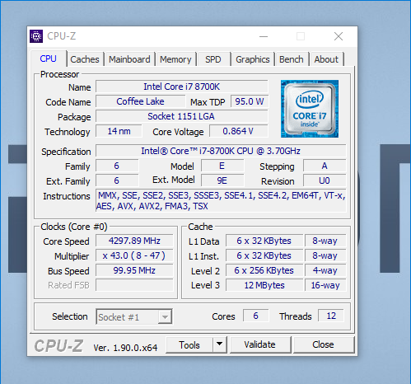Switch to the Bench tab
The width and height of the screenshot is (411, 384).
point(292,59)
